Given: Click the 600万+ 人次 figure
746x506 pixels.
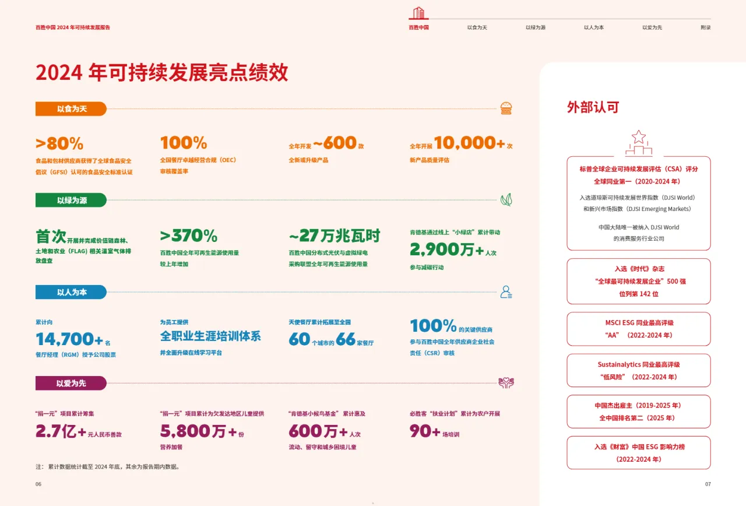Looking at the screenshot, I should coord(325,431).
